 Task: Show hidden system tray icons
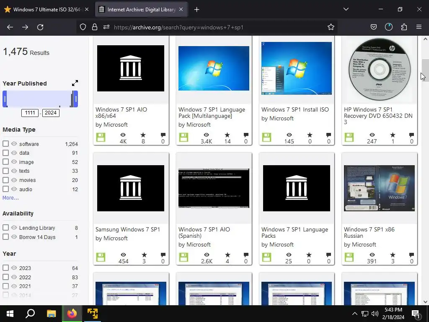(354, 314)
